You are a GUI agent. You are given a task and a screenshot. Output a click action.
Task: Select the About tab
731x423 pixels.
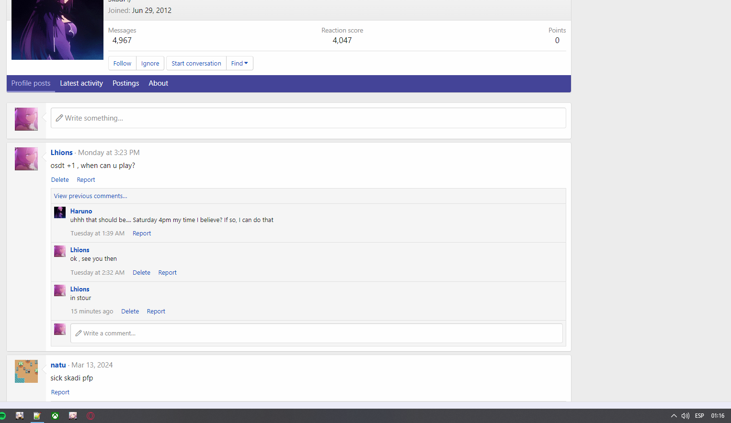pyautogui.click(x=158, y=83)
